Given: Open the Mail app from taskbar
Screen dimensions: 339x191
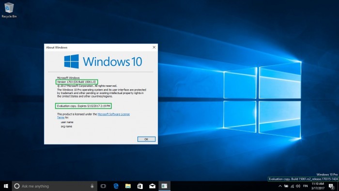Looking at the screenshot, I should click(152, 186).
